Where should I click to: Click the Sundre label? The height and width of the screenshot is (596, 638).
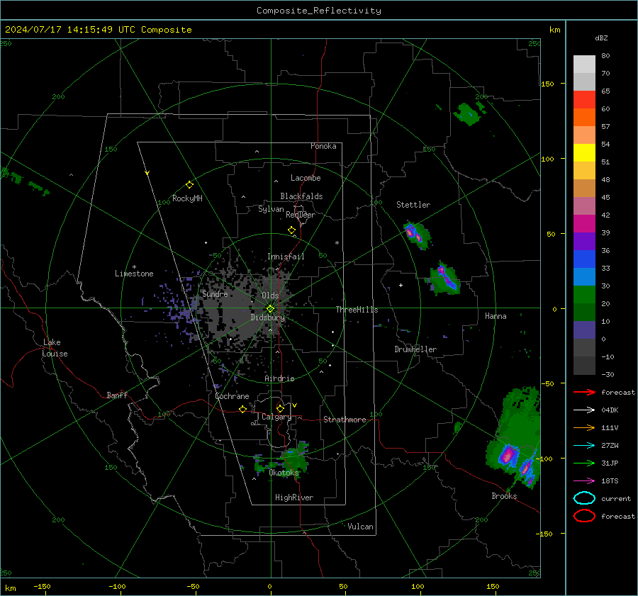(215, 293)
